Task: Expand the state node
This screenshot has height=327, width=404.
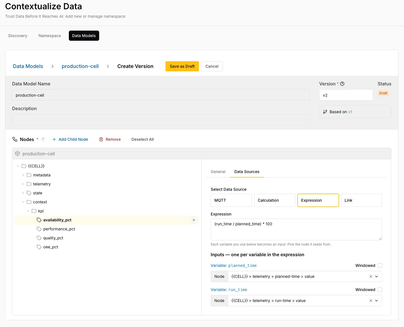Action: click(x=23, y=193)
